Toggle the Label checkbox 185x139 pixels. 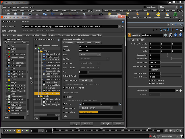64,50
